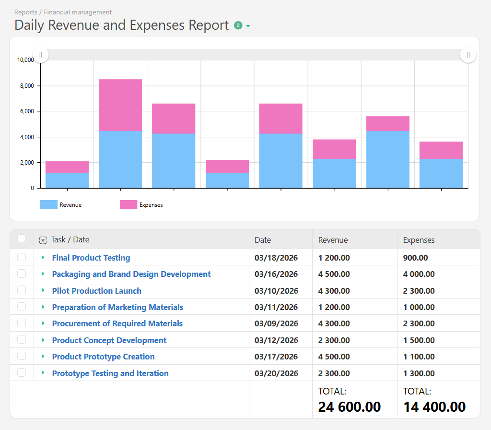
Task: Open the dropdown next to the report title
Action: (248, 26)
